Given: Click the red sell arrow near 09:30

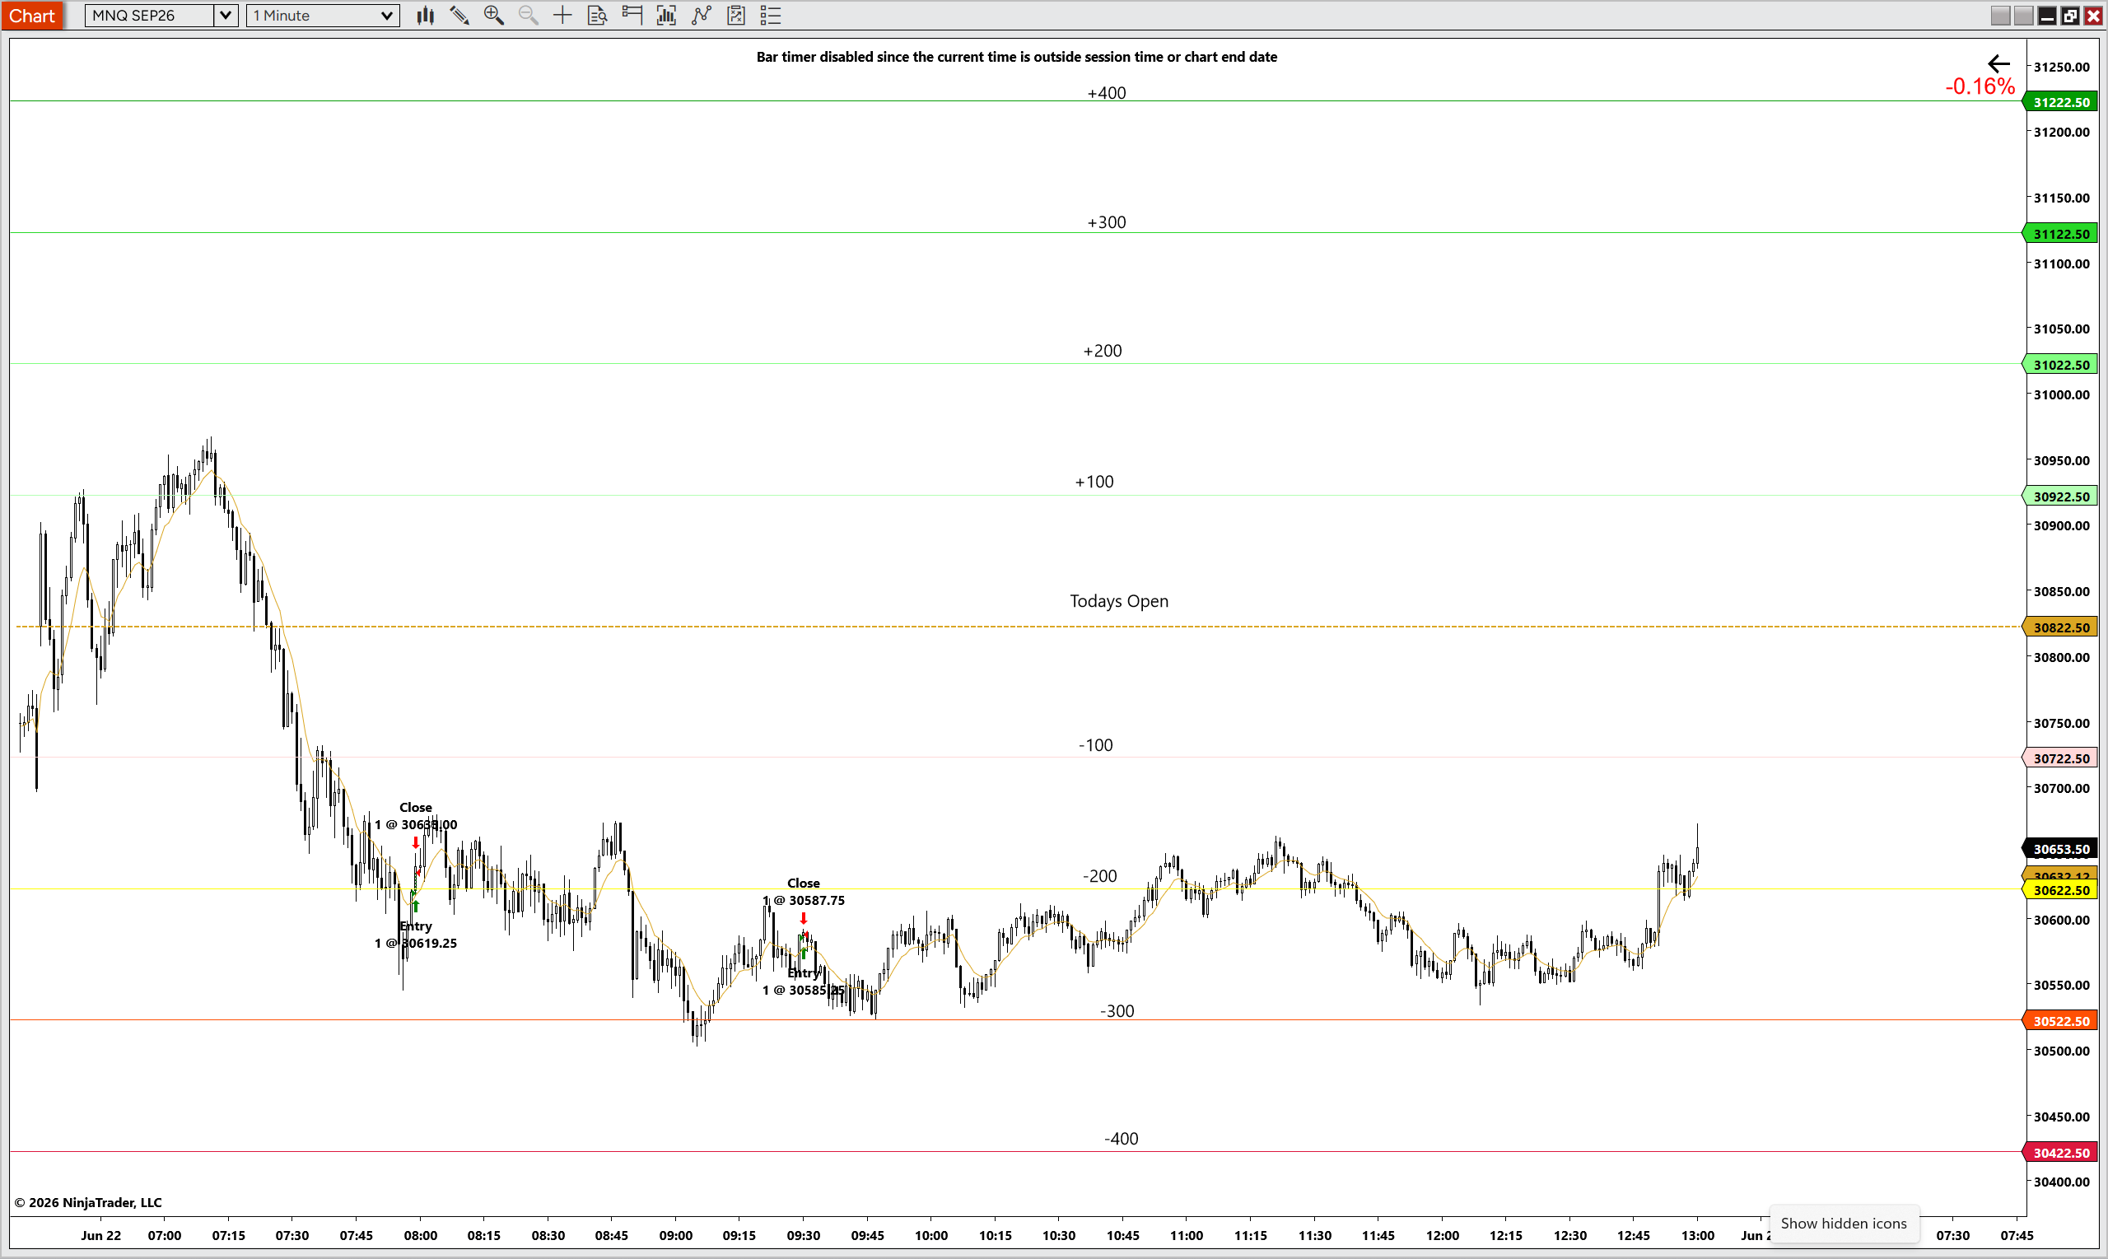Looking at the screenshot, I should pyautogui.click(x=804, y=919).
